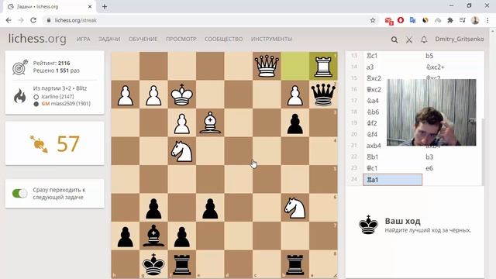Open Dmitry_Gritsenko user menu
This screenshot has height=279, width=496.
coord(460,39)
